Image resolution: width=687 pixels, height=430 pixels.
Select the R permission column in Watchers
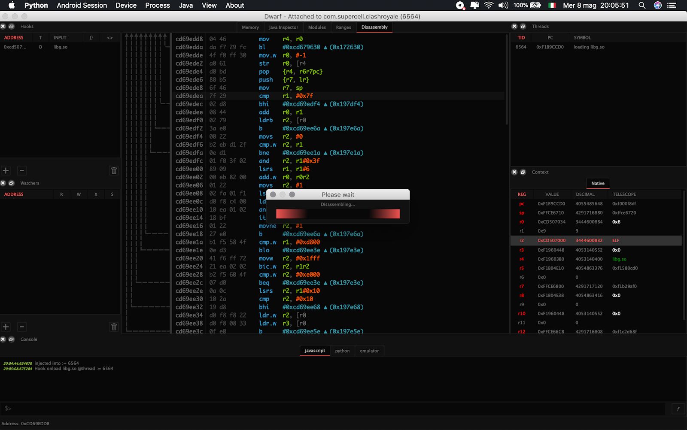coord(61,194)
